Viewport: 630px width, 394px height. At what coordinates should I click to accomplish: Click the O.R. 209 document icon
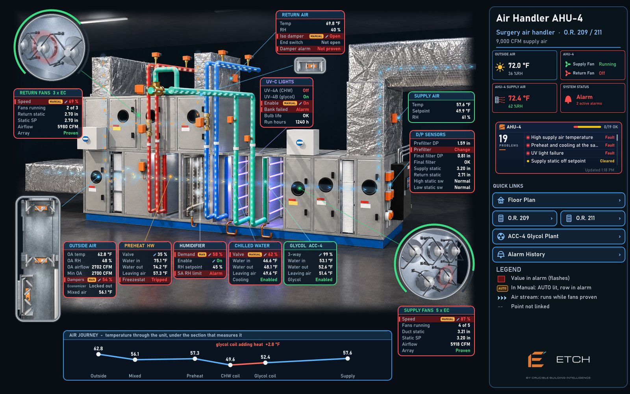[x=501, y=218]
